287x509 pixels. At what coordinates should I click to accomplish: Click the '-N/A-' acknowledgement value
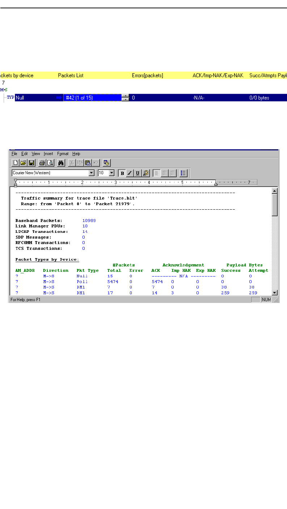(x=199, y=98)
